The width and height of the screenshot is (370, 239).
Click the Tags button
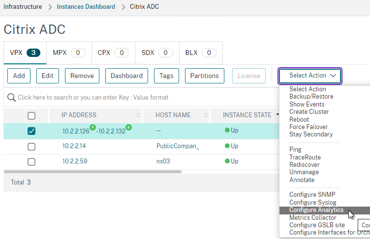pyautogui.click(x=166, y=76)
